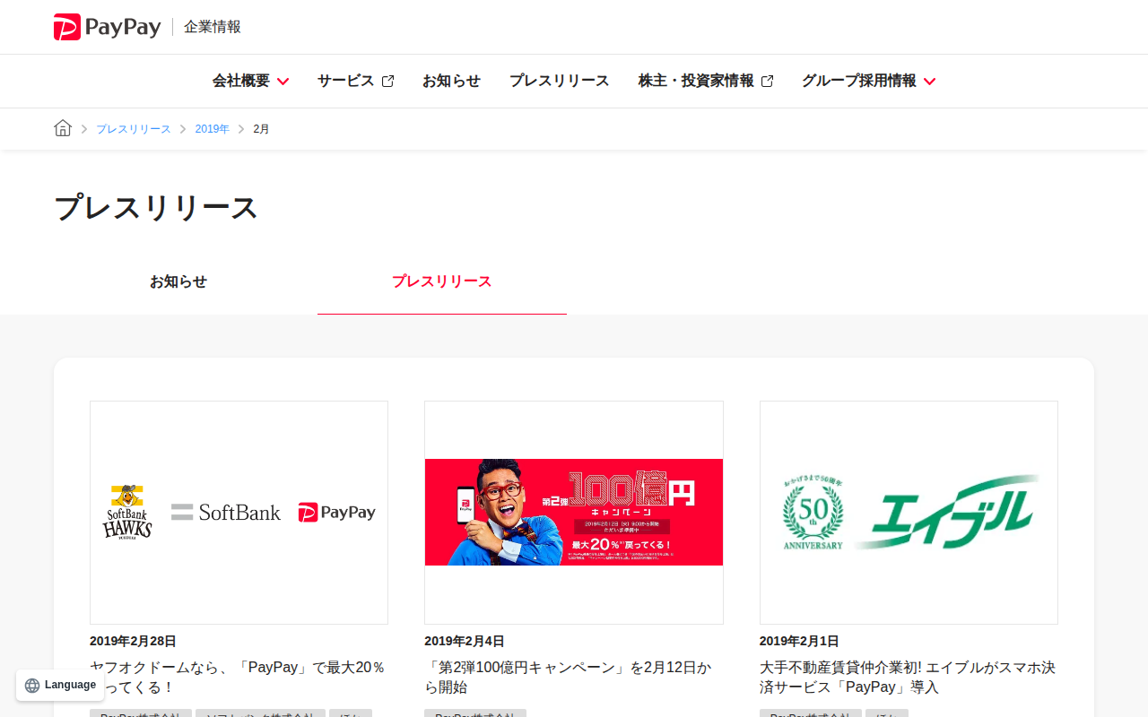Open article about エイブル introducing PayPay
Screen dimensions: 1148x717
coord(908,678)
